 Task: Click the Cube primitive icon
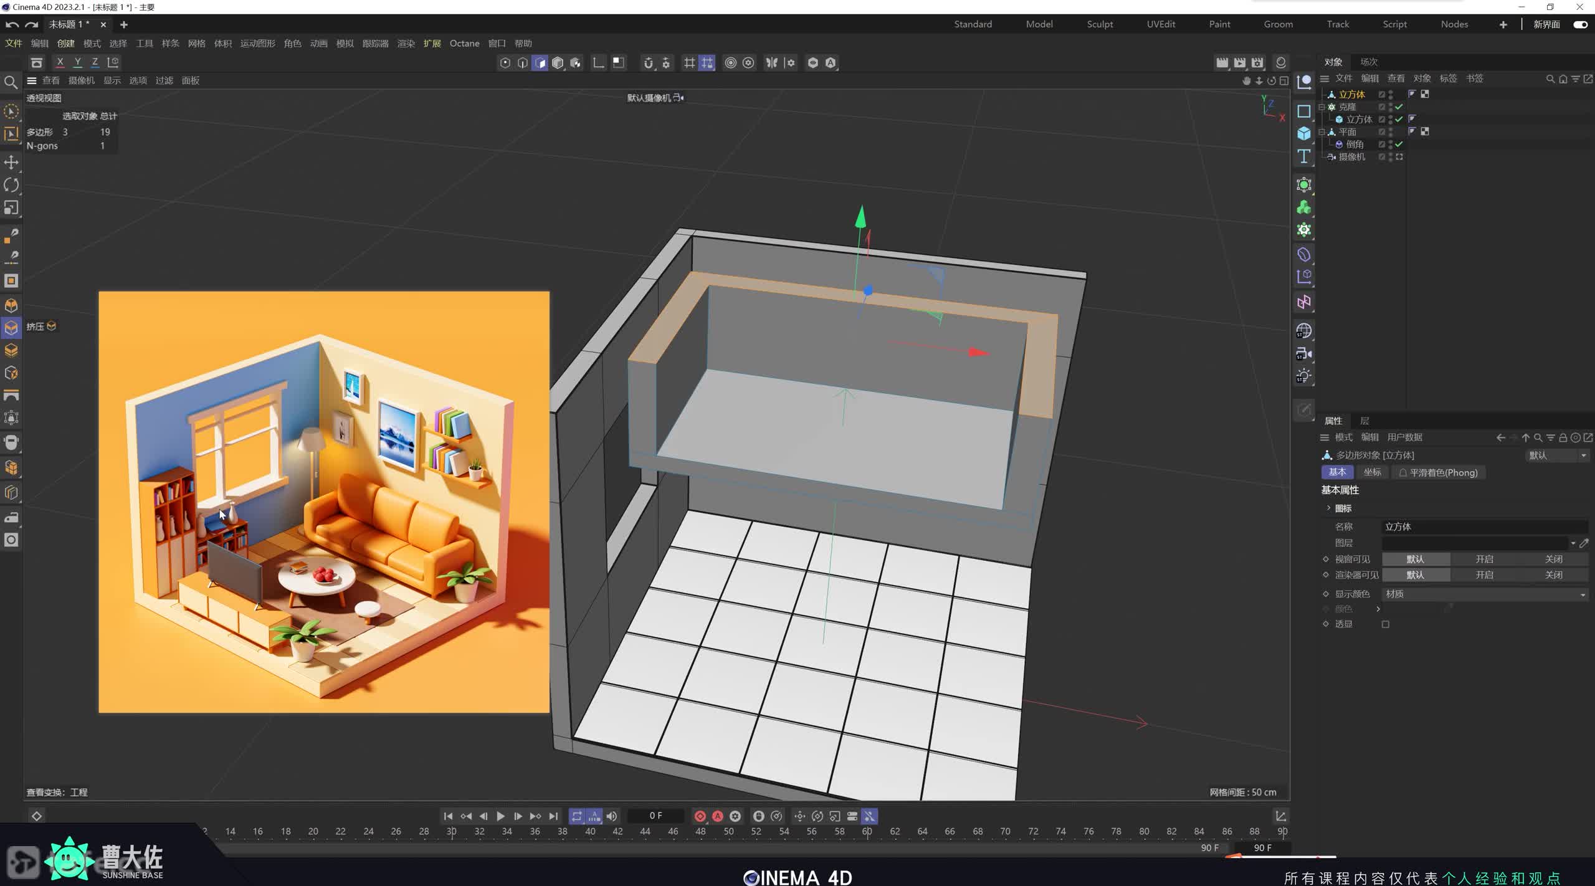[x=1303, y=133]
